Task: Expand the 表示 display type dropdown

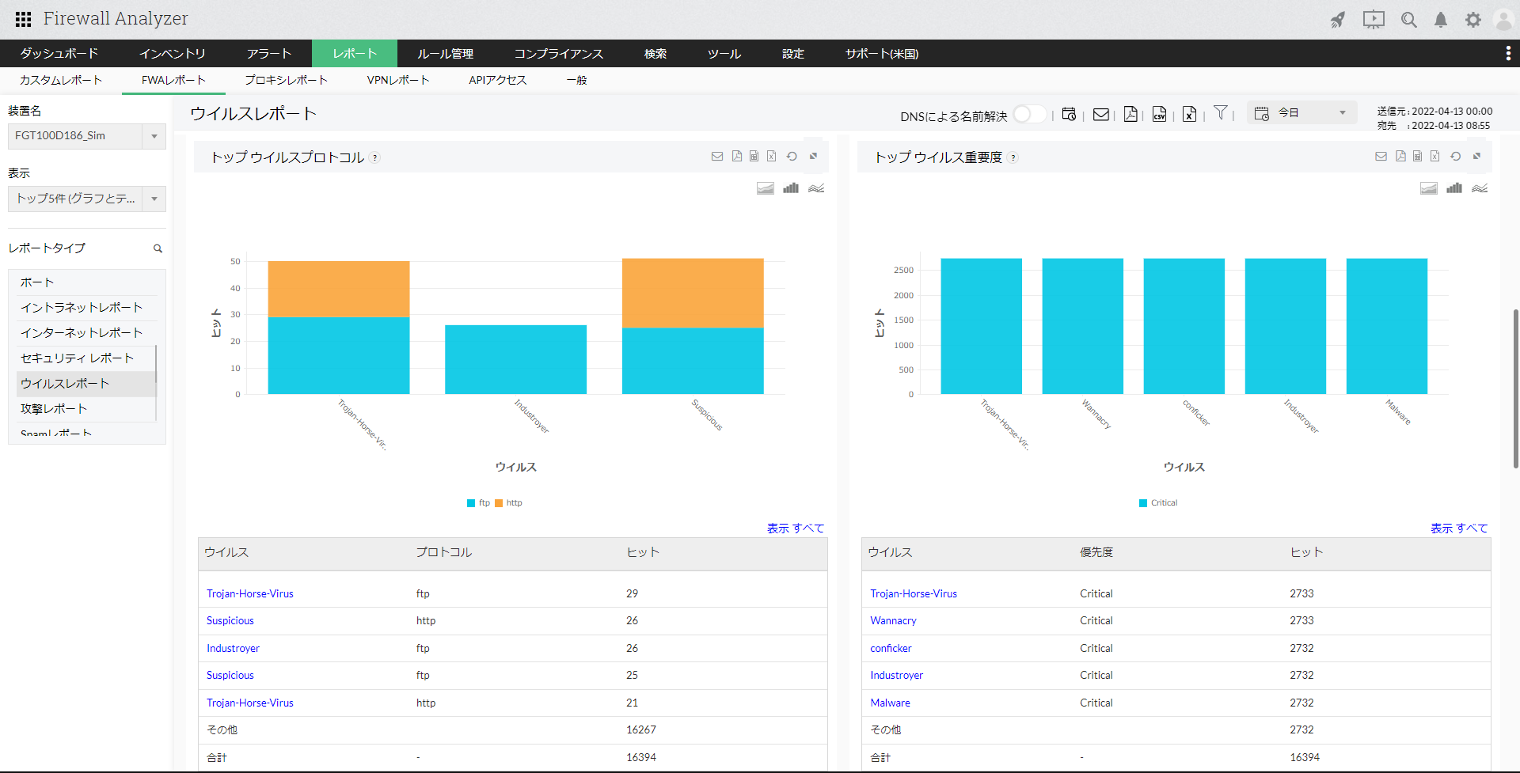Action: click(154, 199)
